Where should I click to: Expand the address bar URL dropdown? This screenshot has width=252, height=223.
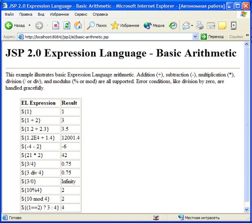pyautogui.click(x=195, y=36)
